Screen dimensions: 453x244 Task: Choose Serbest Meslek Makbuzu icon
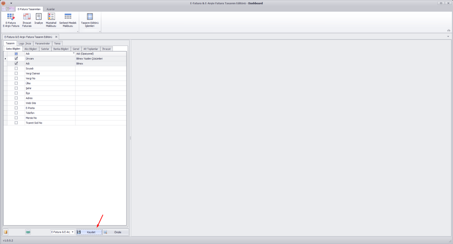(68, 20)
